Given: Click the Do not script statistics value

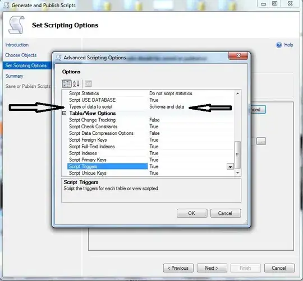Looking at the screenshot, I should point(171,93).
